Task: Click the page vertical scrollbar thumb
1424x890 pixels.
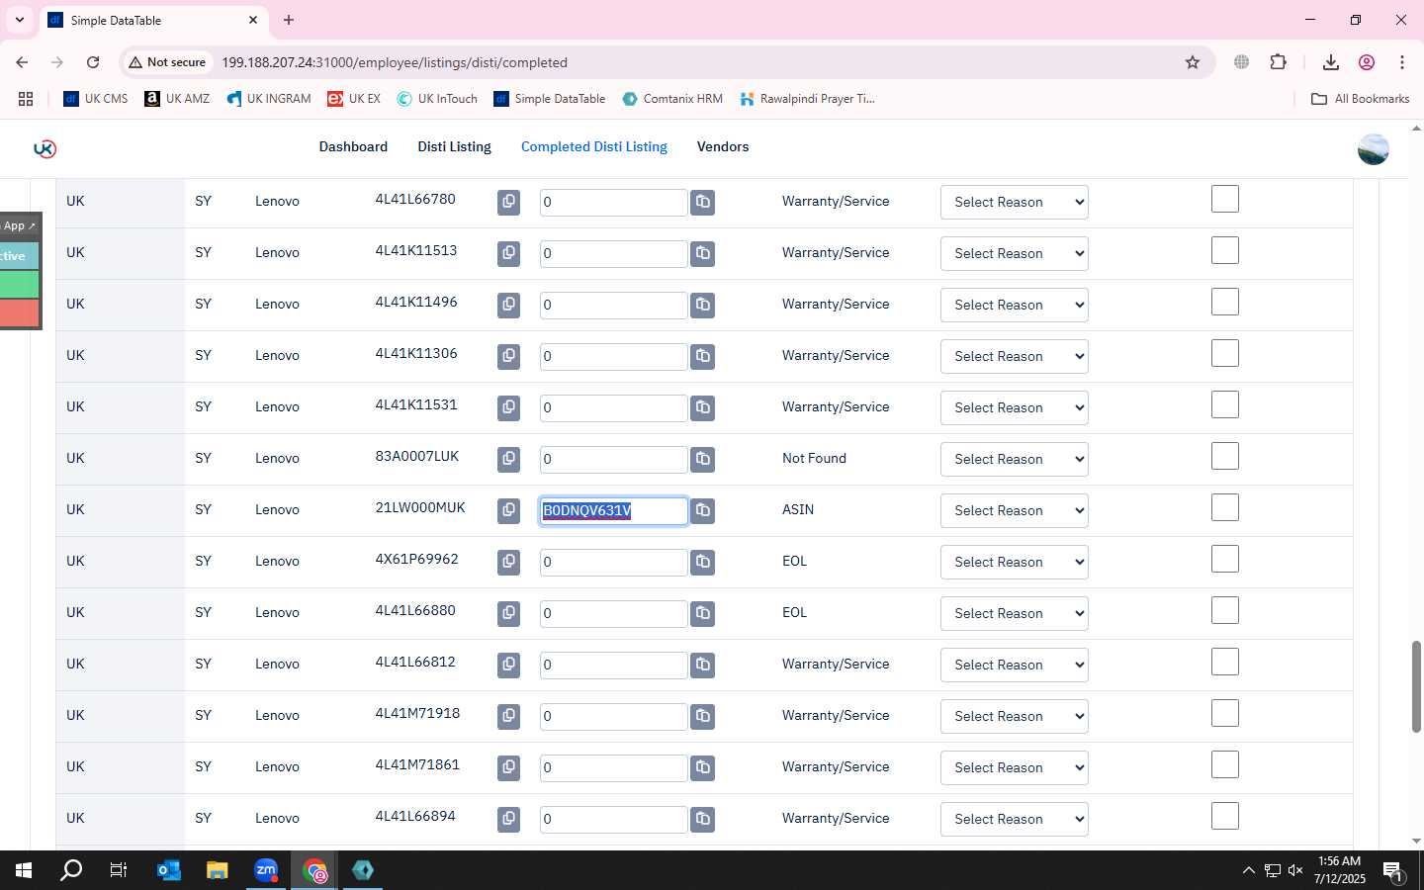Action: 1416,686
